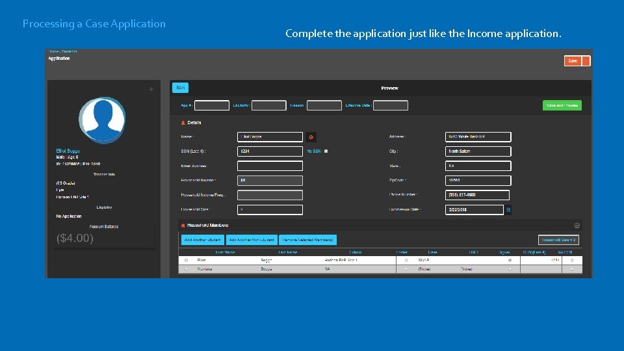Viewport: 624px width, 351px height.
Task: Toggle the Signer checkbox in first row
Action: click(x=510, y=260)
